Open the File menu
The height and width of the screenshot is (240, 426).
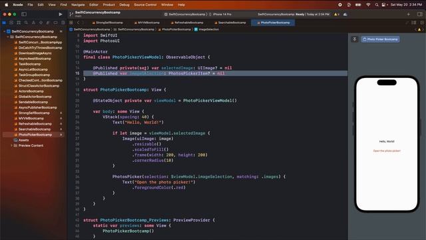30,5
